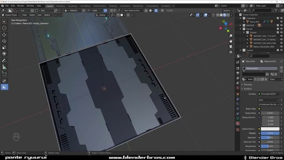Choose the Move tool
This screenshot has height=160, width=284.
point(4,35)
